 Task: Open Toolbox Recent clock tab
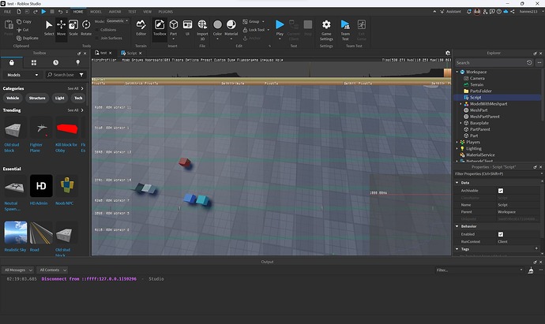tap(55, 62)
